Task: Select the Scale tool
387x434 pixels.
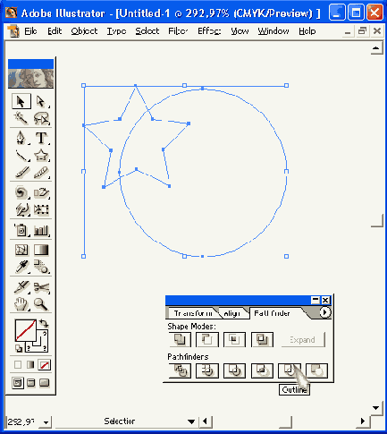Action: pyautogui.click(x=41, y=192)
